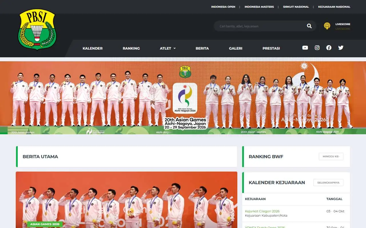The image size is (366, 228).
Task: Click the SELENGKAPNYA button
Action: coord(328,183)
